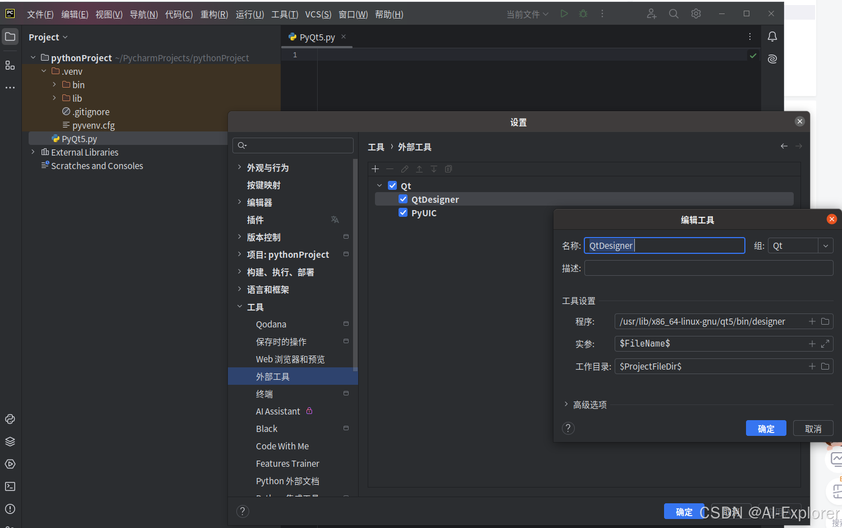Viewport: 842px width, 528px height.
Task: Select pyvenv.cfg in project tree
Action: (x=93, y=125)
